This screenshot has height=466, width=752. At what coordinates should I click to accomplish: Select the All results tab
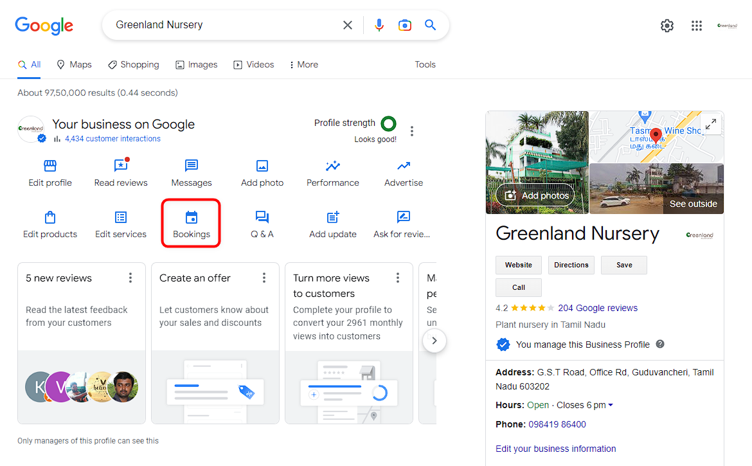(30, 65)
